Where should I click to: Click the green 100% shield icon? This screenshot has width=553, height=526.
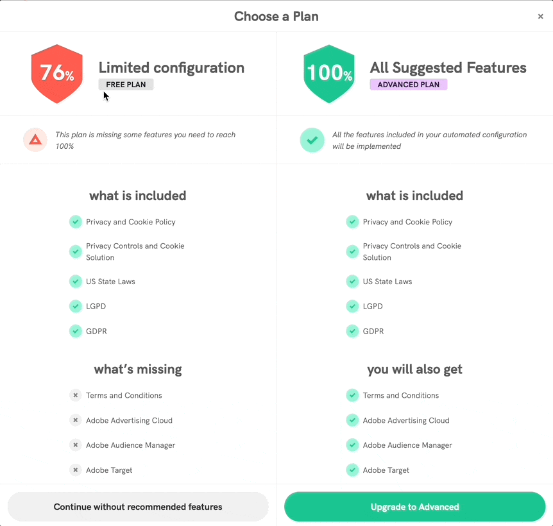click(x=329, y=74)
